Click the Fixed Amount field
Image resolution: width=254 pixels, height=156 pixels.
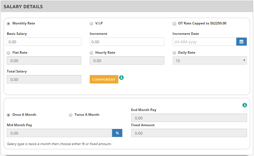(x=189, y=133)
